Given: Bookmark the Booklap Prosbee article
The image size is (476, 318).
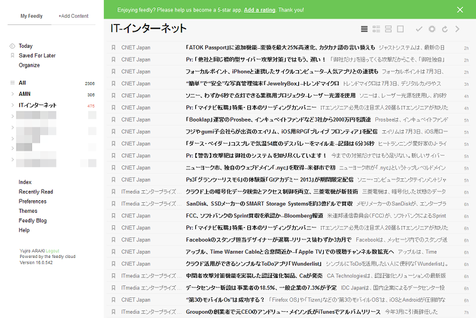Looking at the screenshot, I should (x=113, y=120).
